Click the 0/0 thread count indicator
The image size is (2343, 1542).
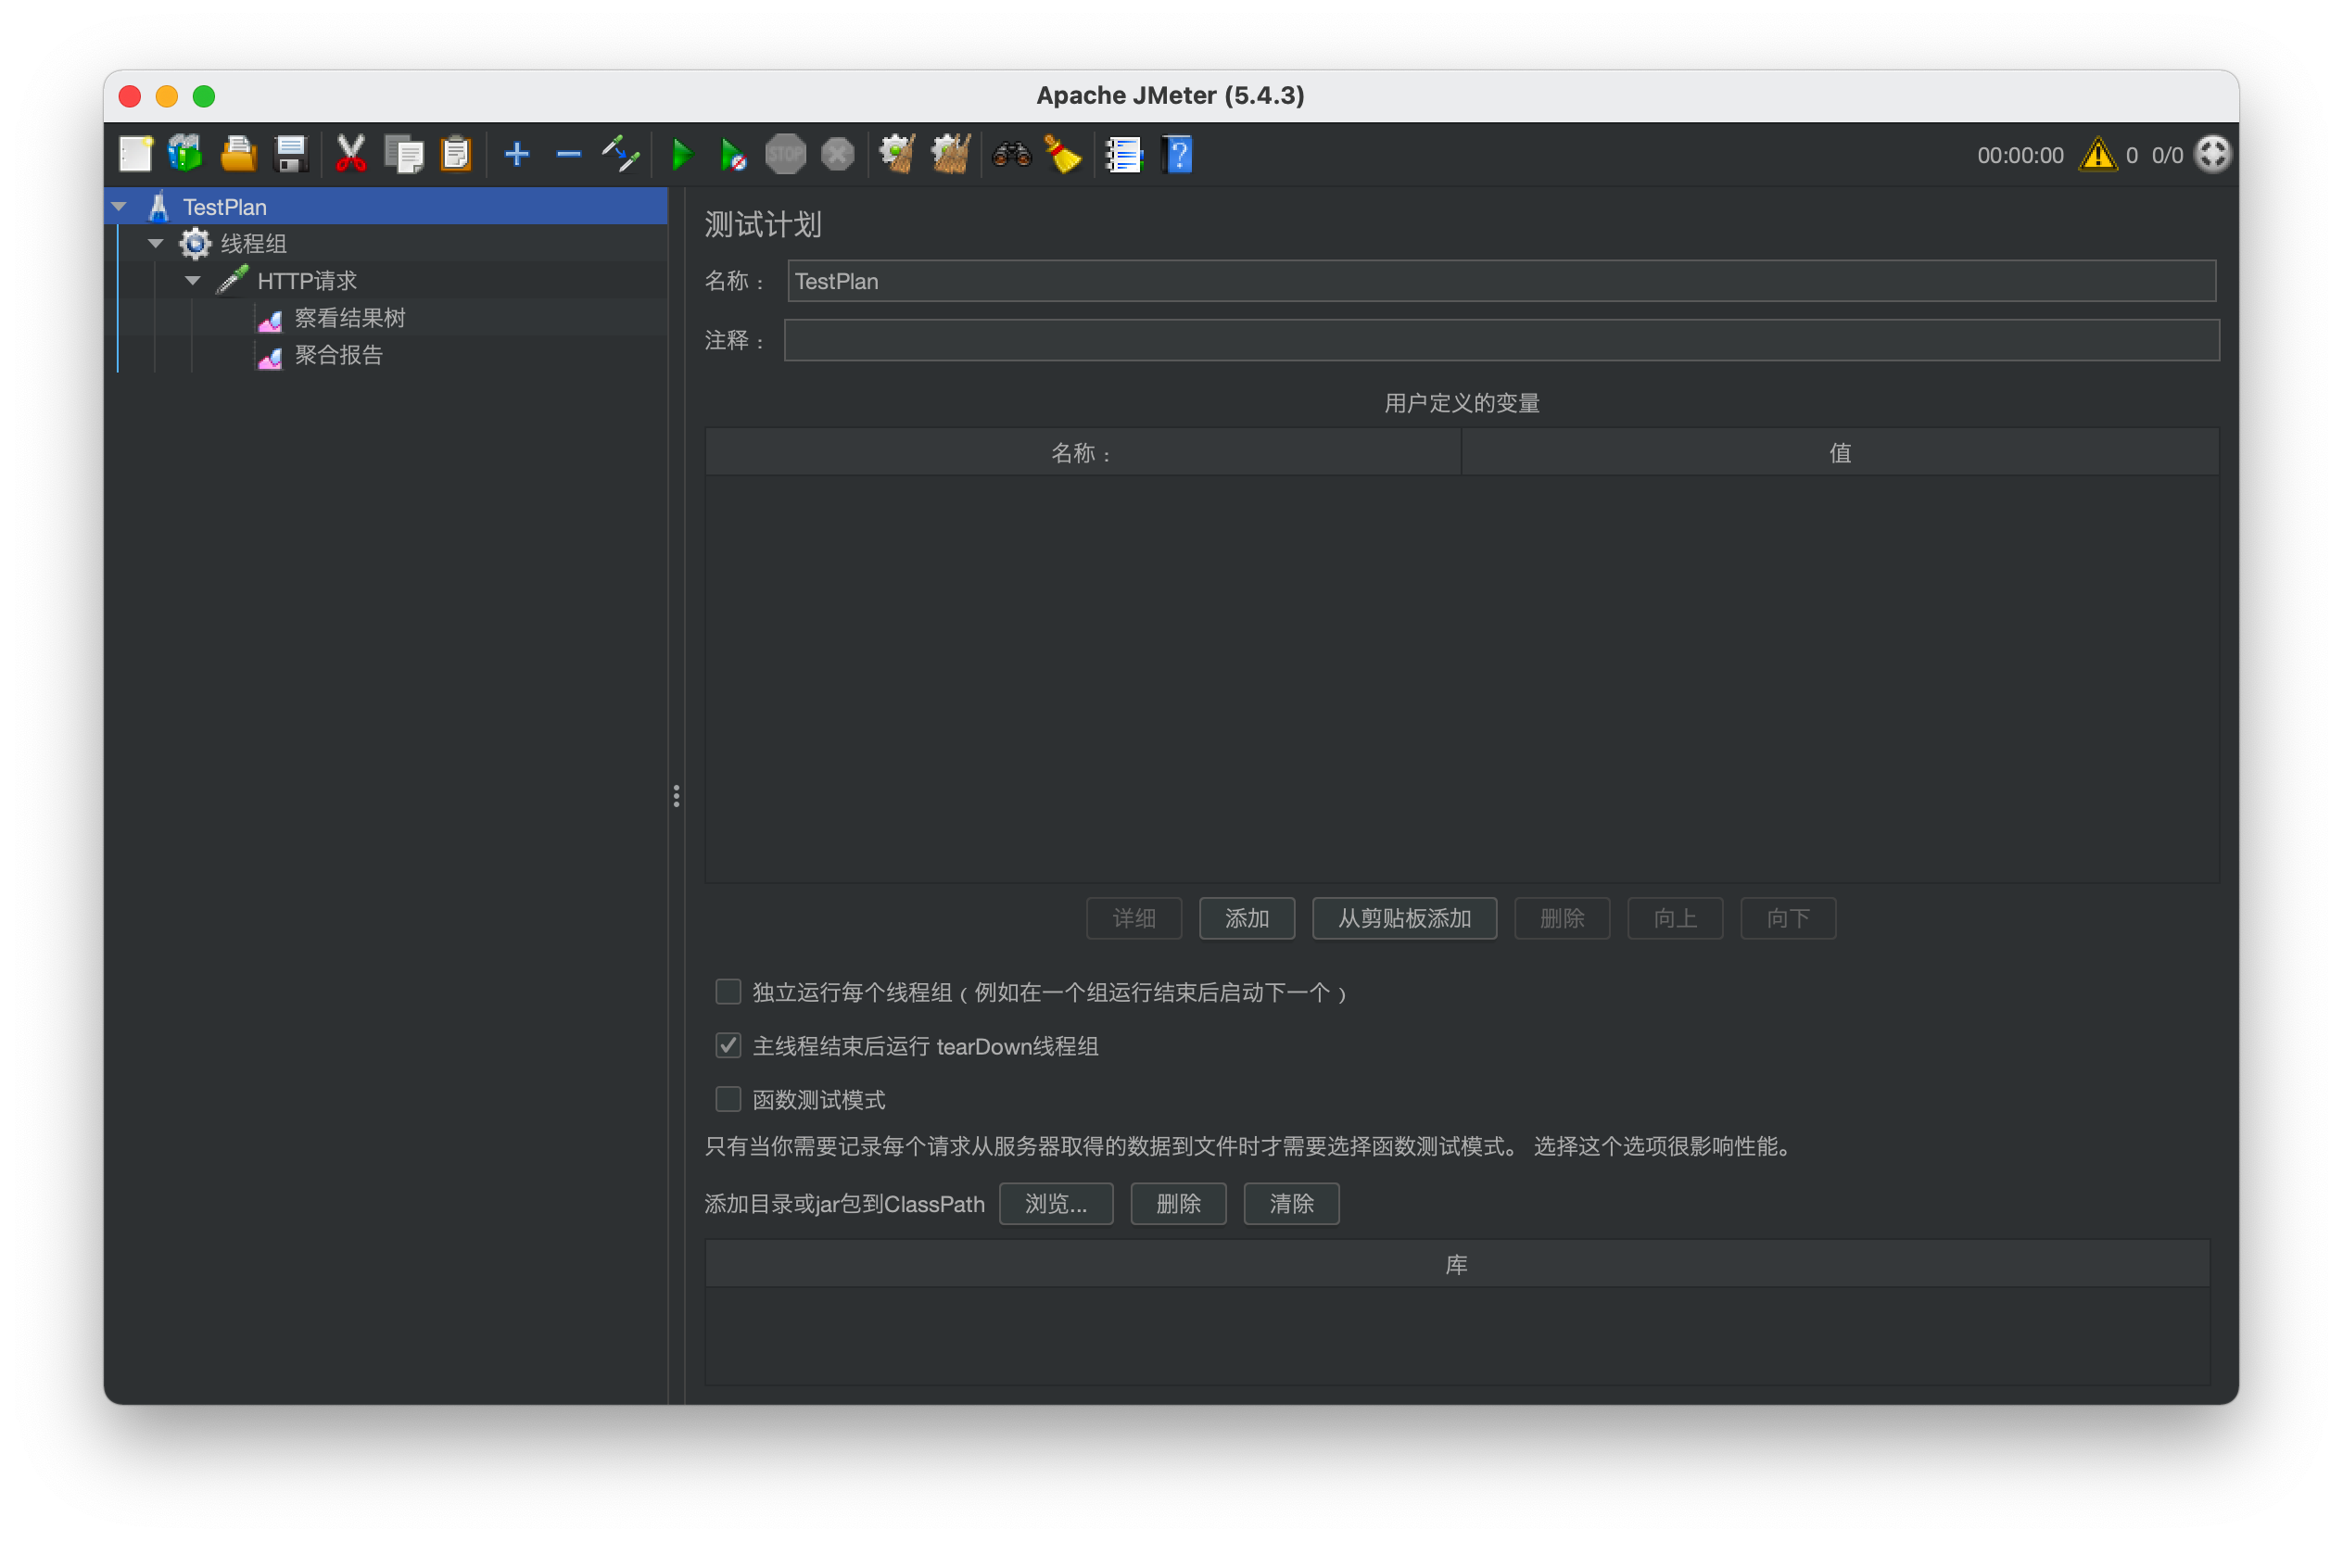[2167, 155]
